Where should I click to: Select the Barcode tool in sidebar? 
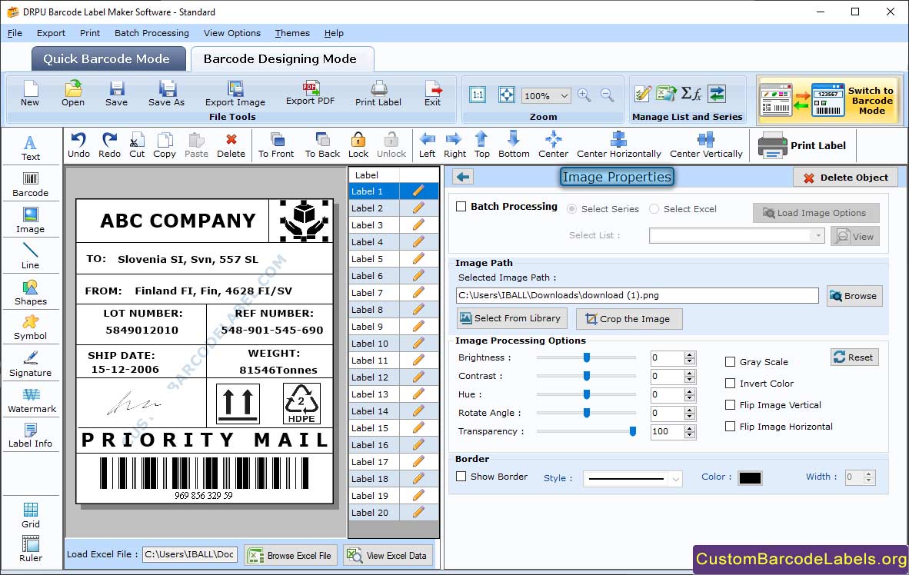click(30, 184)
